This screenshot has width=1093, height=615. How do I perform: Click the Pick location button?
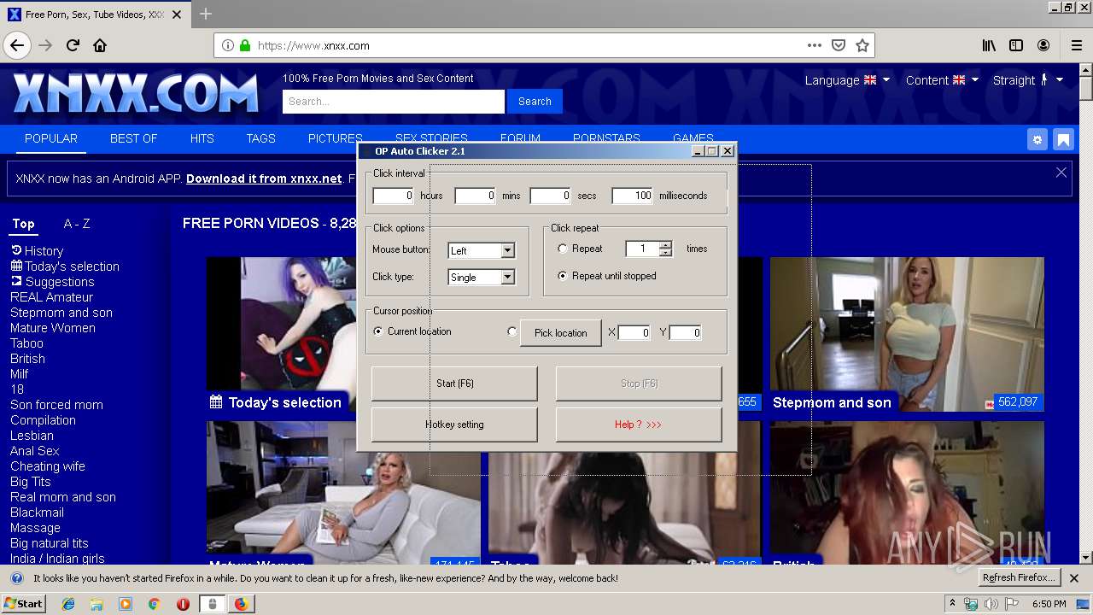[561, 333]
